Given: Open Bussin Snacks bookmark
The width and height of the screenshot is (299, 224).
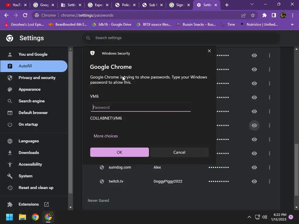Looking at the screenshot, I should 196,24.
